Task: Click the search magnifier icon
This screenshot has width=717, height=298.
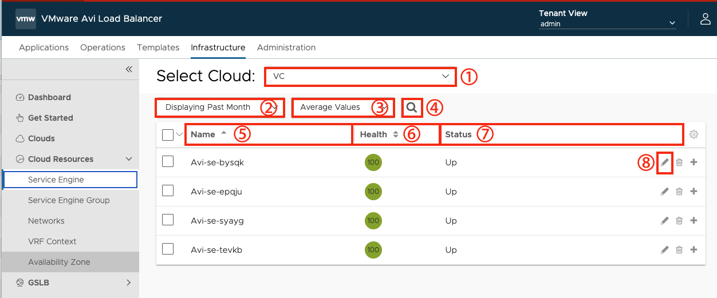Action: point(411,107)
